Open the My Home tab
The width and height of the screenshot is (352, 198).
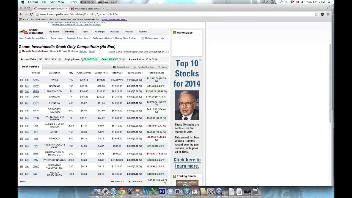pos(54,32)
